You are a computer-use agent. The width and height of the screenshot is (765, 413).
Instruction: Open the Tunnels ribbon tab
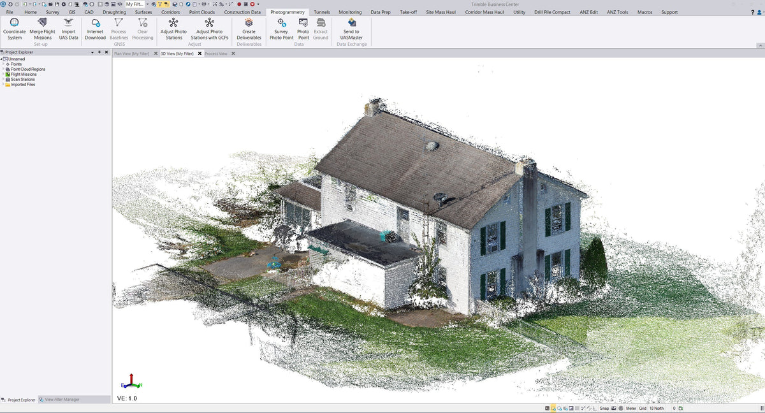pos(322,12)
